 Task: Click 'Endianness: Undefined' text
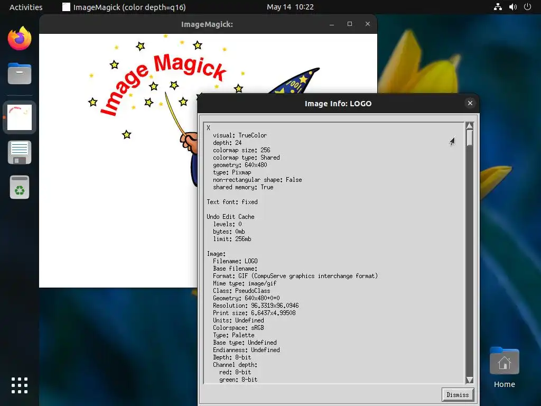click(x=246, y=350)
